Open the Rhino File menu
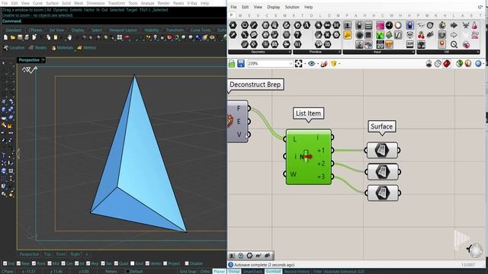The image size is (488, 274). coord(5,3)
